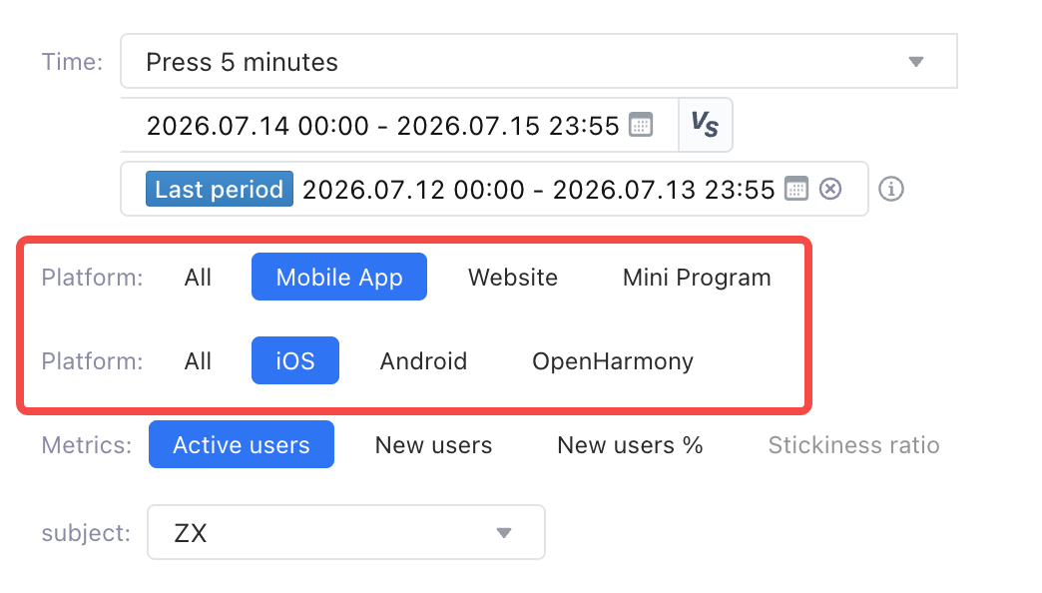Choose iOS as the platform
The image size is (1042, 593).
click(295, 360)
